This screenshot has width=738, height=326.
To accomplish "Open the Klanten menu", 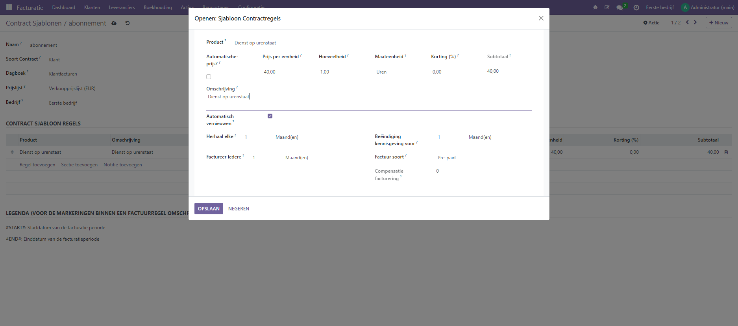I will (92, 7).
